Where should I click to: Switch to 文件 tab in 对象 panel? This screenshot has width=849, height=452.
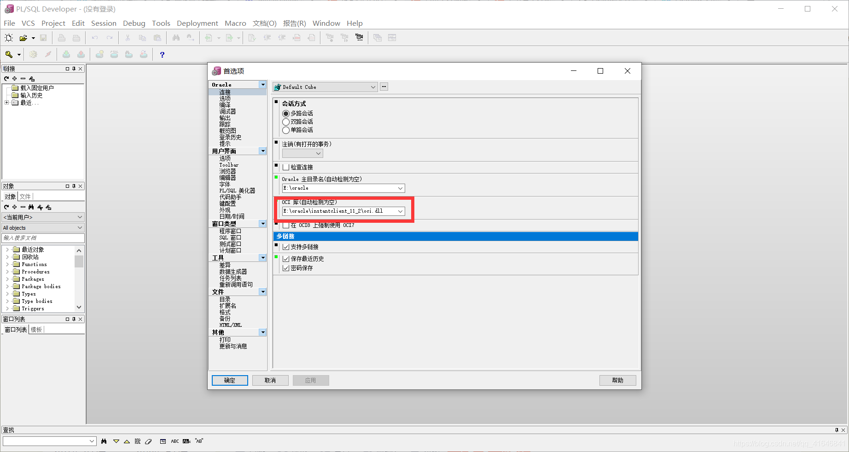click(x=25, y=197)
